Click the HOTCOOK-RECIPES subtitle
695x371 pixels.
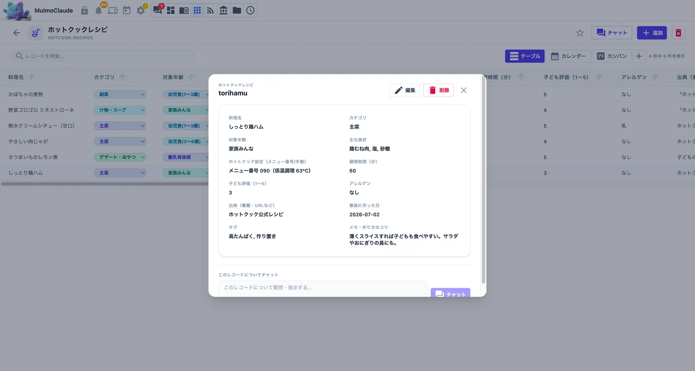pos(70,38)
